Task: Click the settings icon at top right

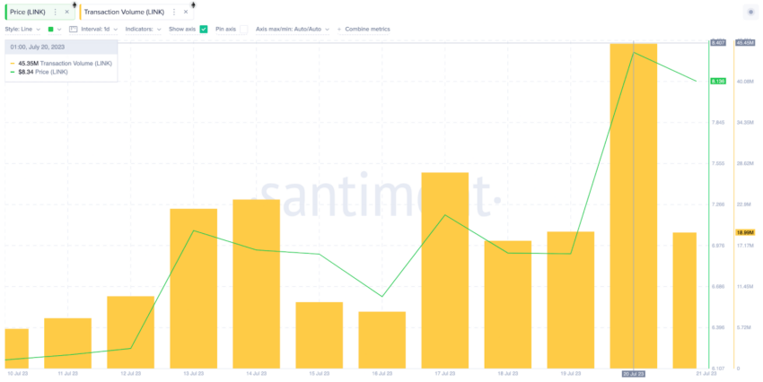Action: pyautogui.click(x=750, y=13)
